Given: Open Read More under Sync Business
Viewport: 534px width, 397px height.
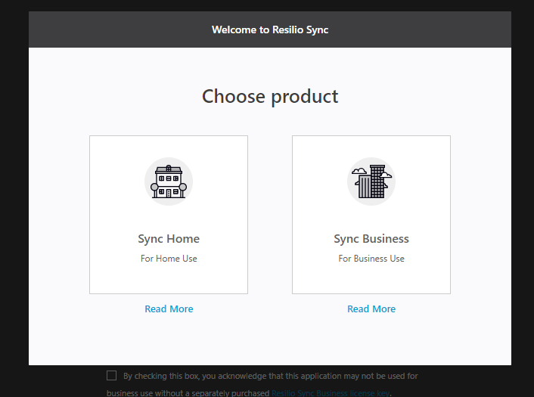Looking at the screenshot, I should tap(371, 309).
